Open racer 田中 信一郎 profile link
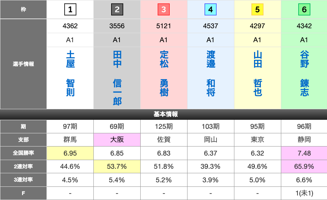 point(117,78)
